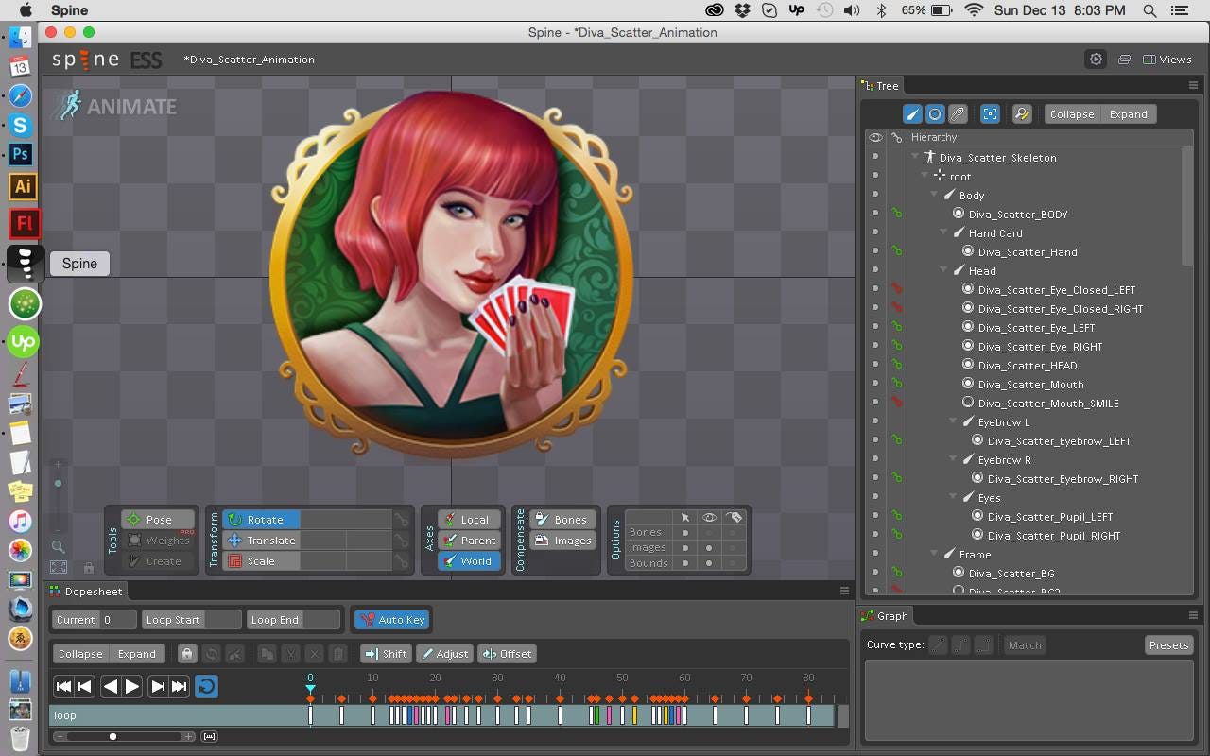
Task: Collapse the Hand Card bone arrow
Action: 943,232
